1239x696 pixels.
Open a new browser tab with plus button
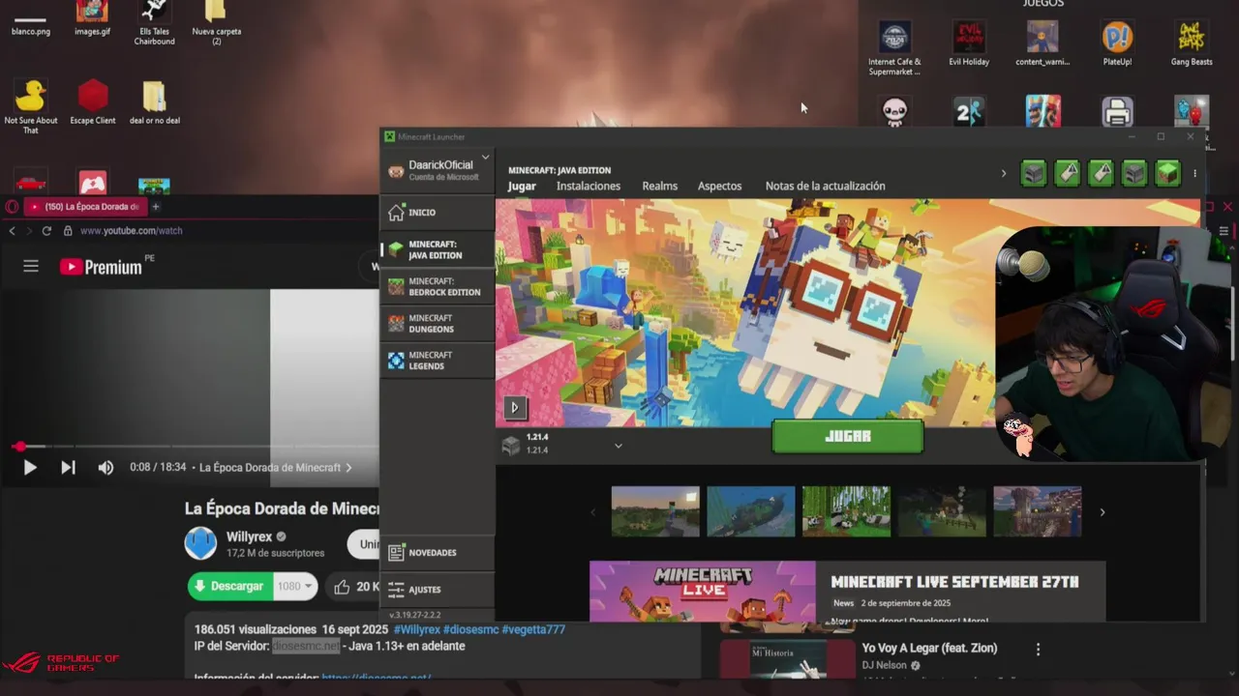pyautogui.click(x=155, y=206)
